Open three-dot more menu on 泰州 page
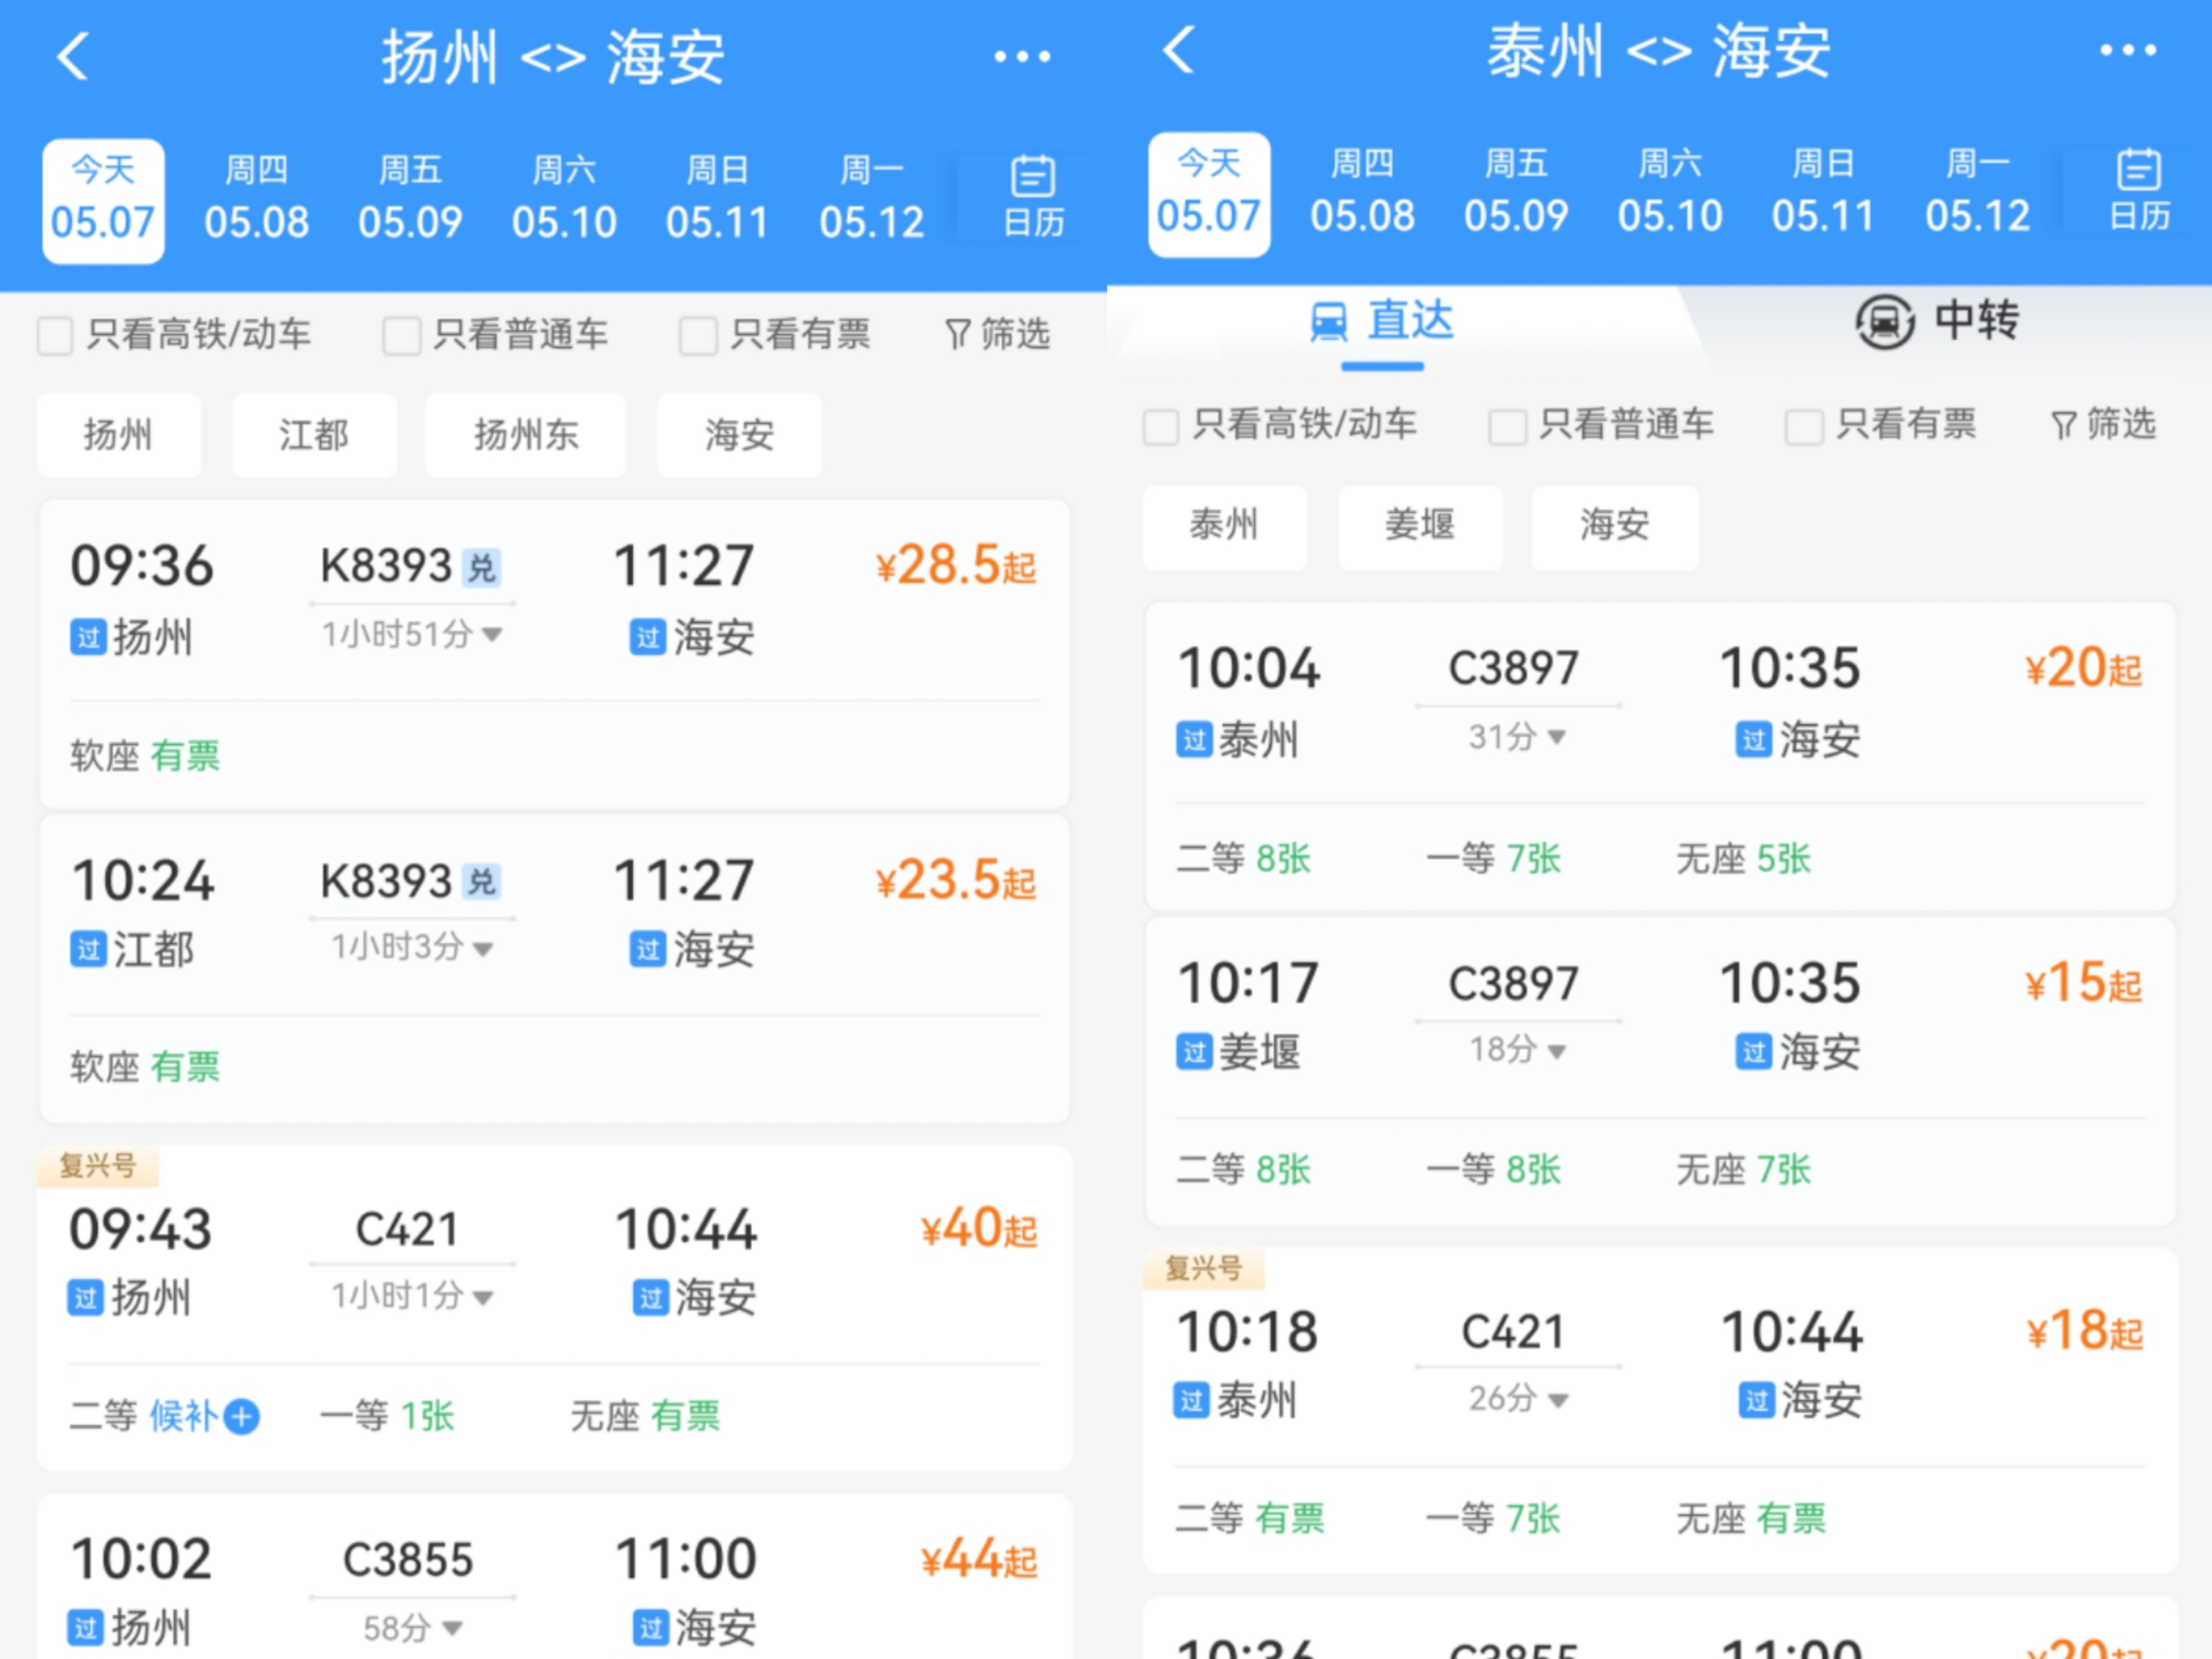This screenshot has width=2212, height=1659. [x=2127, y=50]
